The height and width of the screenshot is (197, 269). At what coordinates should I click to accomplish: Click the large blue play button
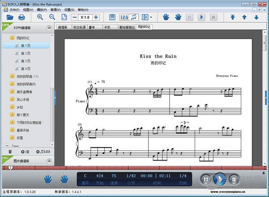point(220,179)
